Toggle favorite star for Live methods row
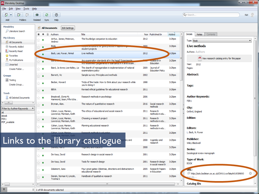This screenshot has height=194, width=259. click(x=39, y=54)
